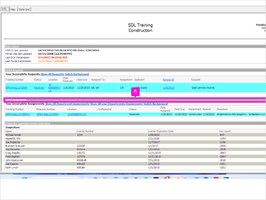Open assignment tracking number OPRA-Req-23-0099.9
The width and height of the screenshot is (266, 200).
pos(17,114)
